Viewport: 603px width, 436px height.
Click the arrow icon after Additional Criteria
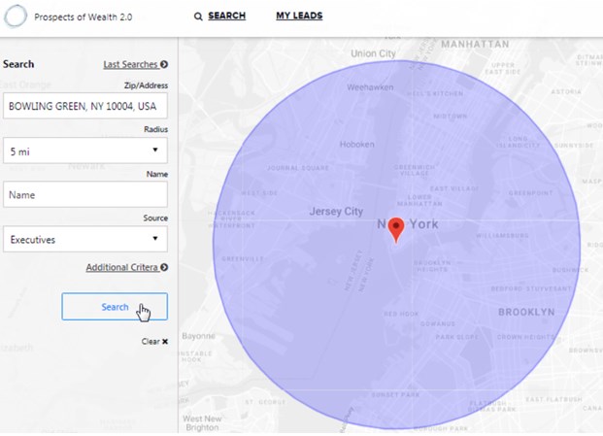(164, 267)
